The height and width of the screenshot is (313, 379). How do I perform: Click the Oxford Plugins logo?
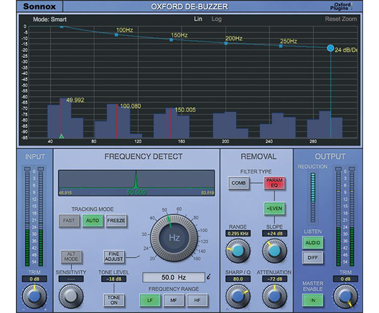(341, 6)
